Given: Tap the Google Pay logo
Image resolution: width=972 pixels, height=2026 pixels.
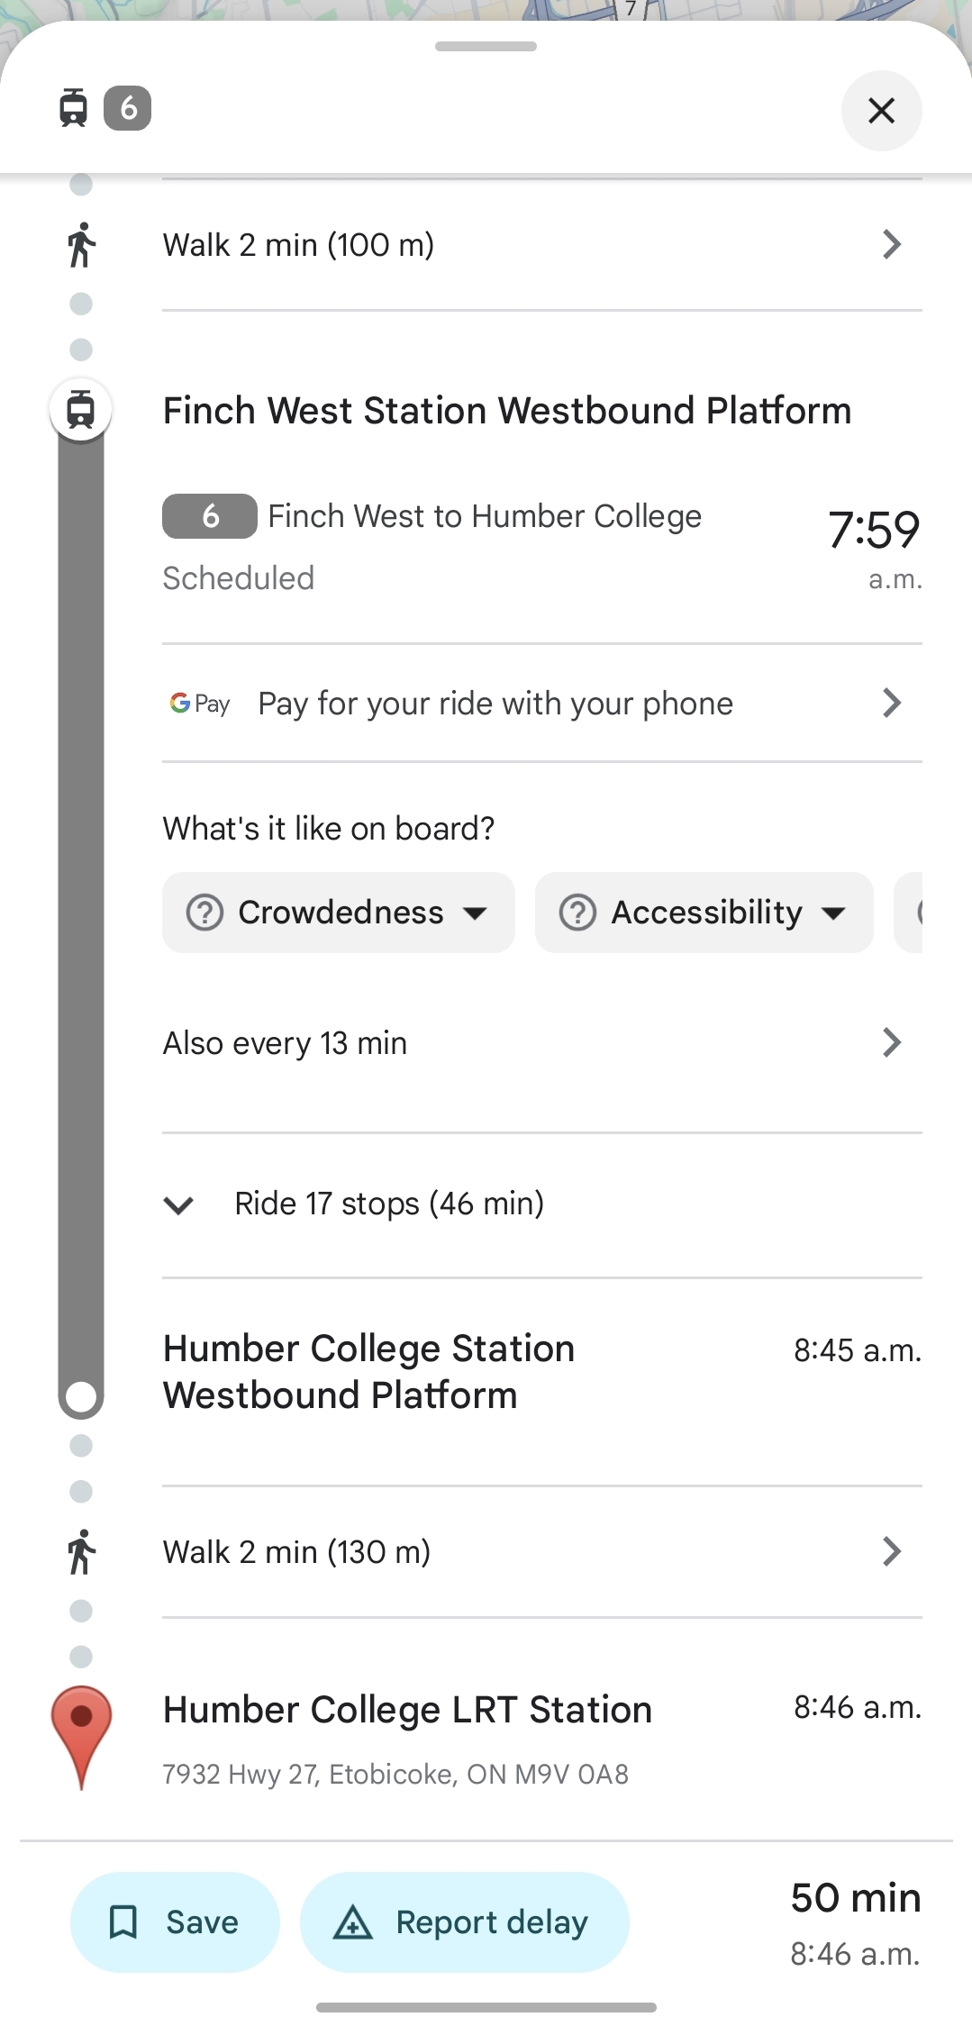Looking at the screenshot, I should 200,704.
